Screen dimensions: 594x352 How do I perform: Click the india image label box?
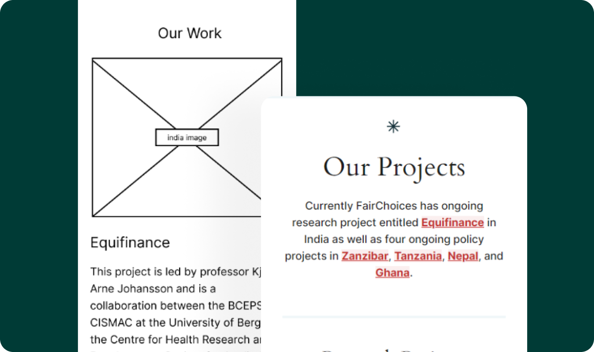(187, 138)
